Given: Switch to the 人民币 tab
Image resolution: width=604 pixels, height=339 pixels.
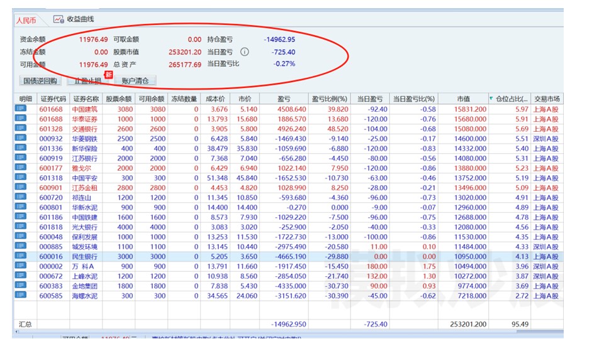Looking at the screenshot, I should [26, 20].
